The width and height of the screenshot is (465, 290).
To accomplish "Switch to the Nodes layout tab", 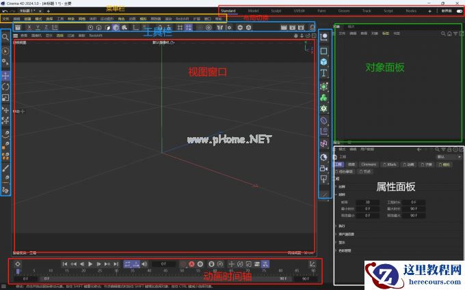I will [x=411, y=11].
